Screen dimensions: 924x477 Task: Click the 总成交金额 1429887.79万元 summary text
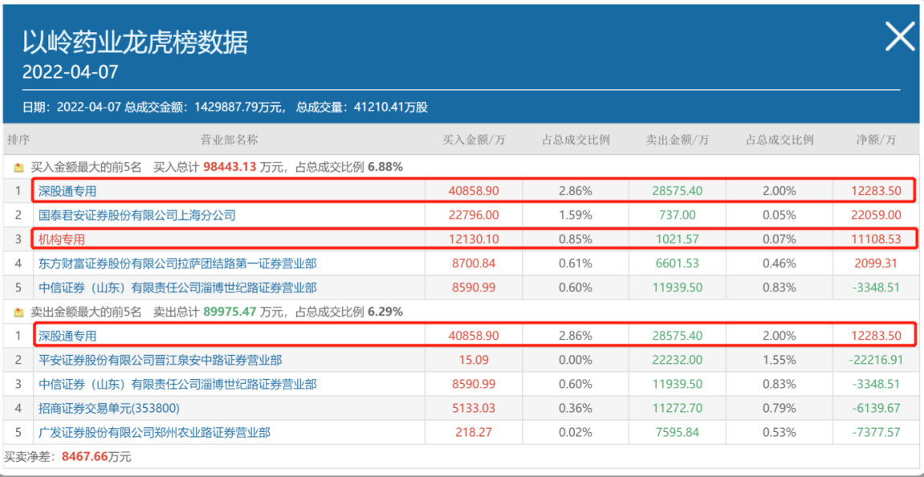coord(206,108)
